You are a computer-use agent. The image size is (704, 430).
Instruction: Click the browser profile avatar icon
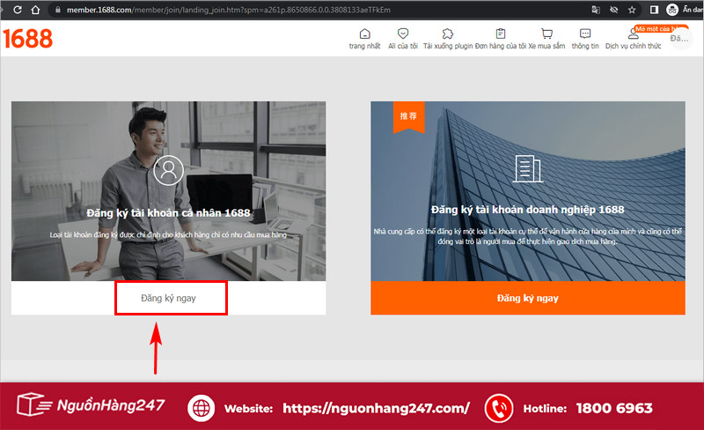point(673,9)
